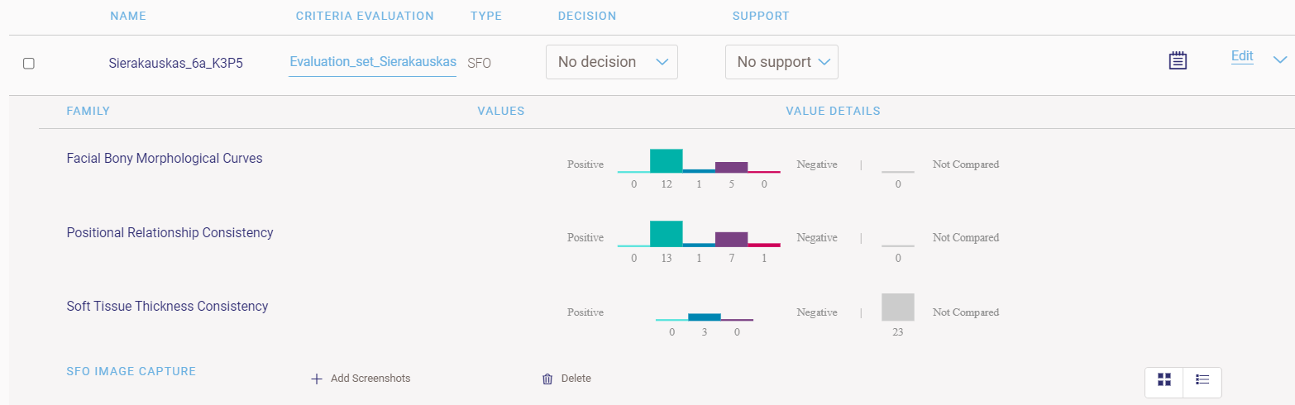Viewport: 1295px width, 405px height.
Task: Open Evaluation_set_Sierakauskas criteria link
Action: point(373,62)
